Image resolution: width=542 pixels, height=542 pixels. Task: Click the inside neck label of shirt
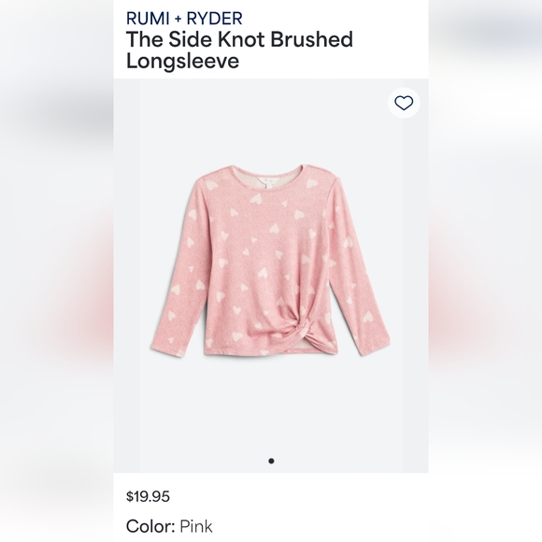point(270,178)
